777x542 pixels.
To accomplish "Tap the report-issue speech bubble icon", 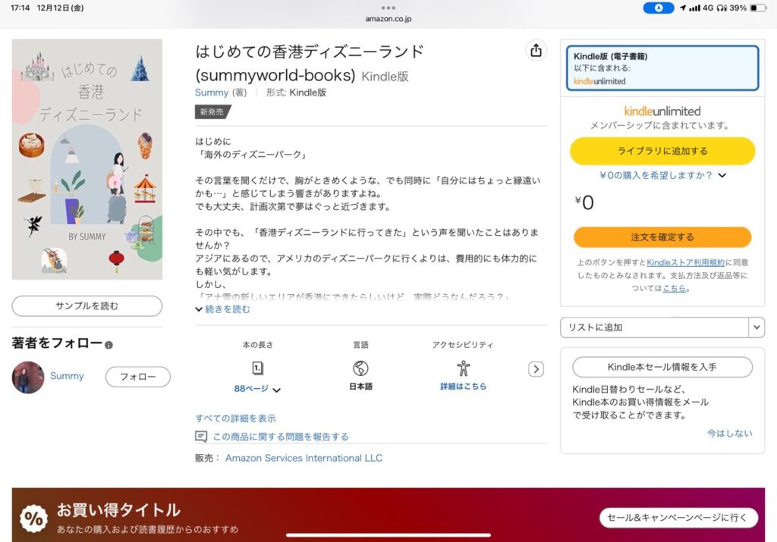I will pos(201,437).
